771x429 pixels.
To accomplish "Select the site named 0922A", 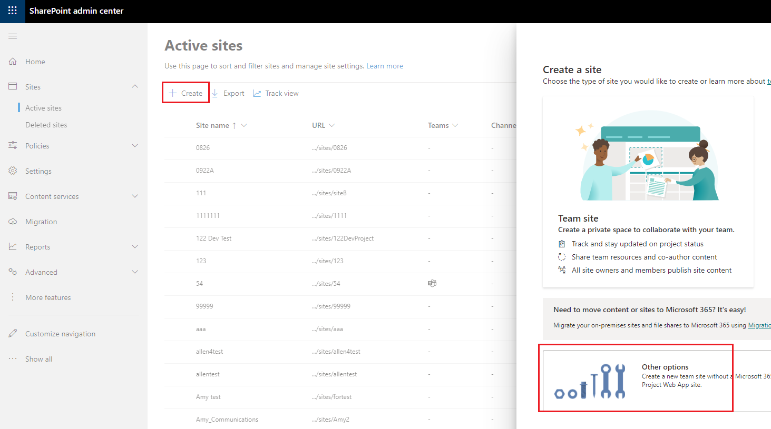I will pyautogui.click(x=205, y=171).
